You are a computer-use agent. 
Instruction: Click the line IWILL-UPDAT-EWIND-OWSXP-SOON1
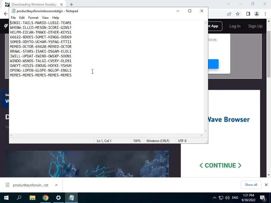40,56
